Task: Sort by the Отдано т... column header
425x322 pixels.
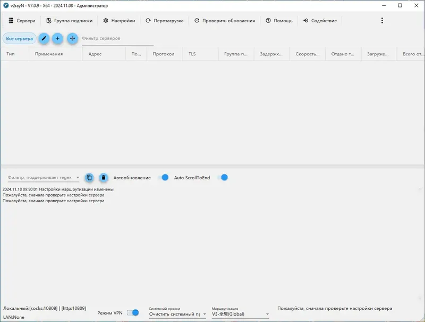Action: coord(343,54)
